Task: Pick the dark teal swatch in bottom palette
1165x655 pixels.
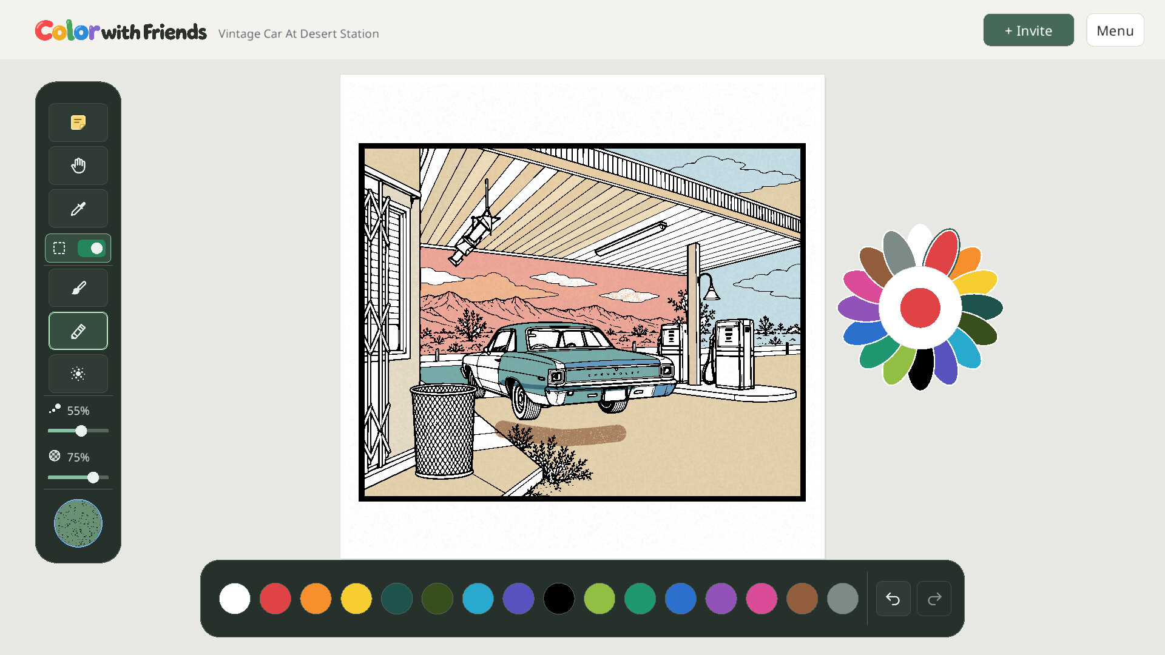Action: [x=397, y=599]
